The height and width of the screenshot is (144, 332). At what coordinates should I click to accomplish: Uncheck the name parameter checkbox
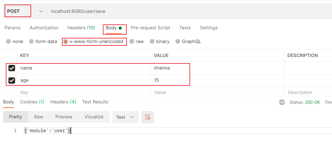pyautogui.click(x=12, y=68)
